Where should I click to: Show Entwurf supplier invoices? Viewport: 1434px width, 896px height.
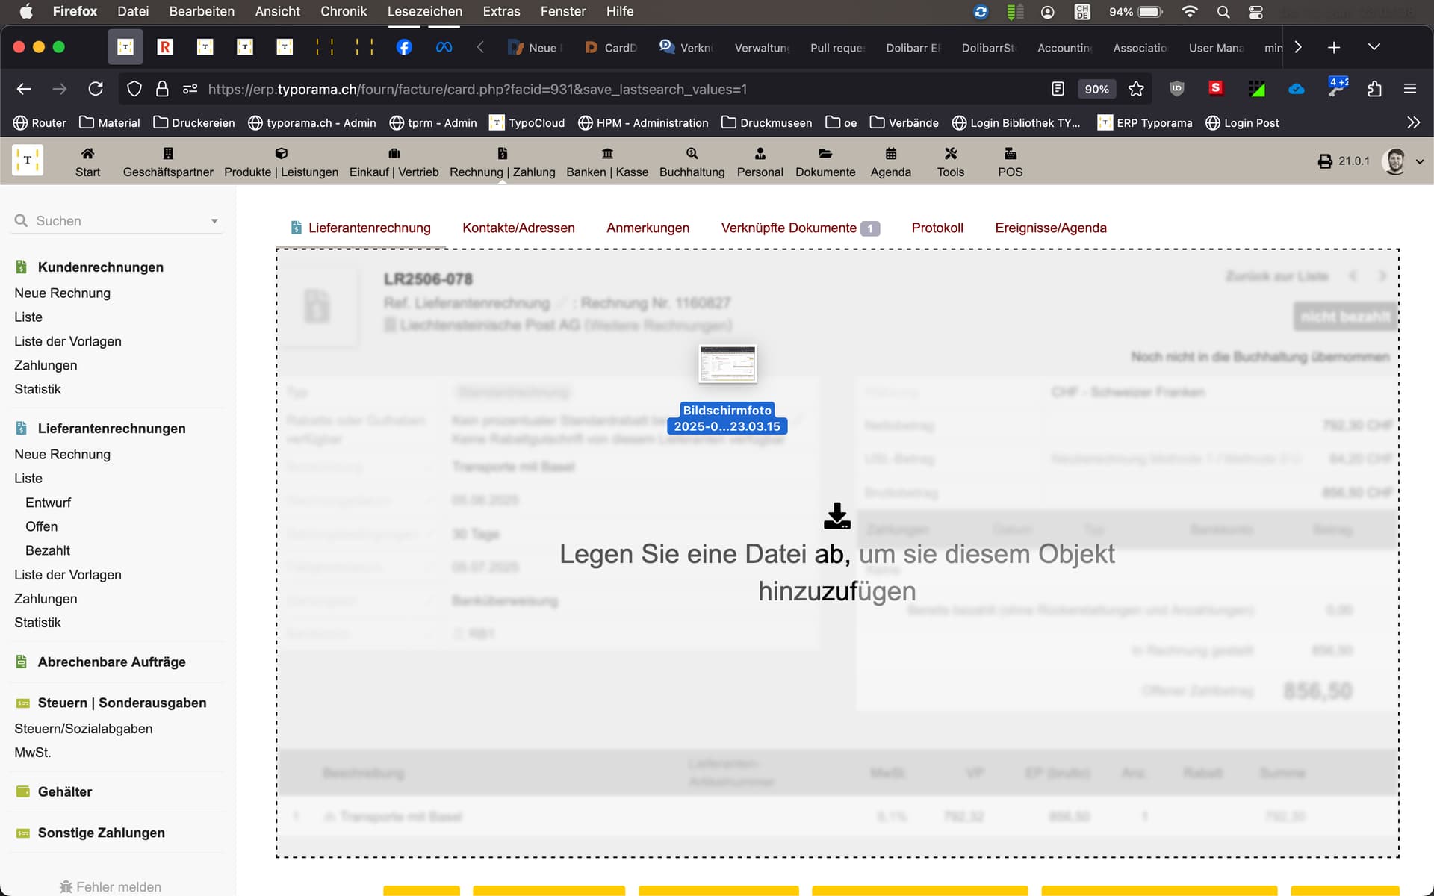[x=48, y=503]
